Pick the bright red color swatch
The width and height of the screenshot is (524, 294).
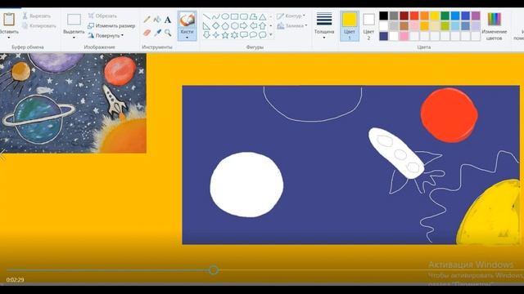(x=414, y=16)
